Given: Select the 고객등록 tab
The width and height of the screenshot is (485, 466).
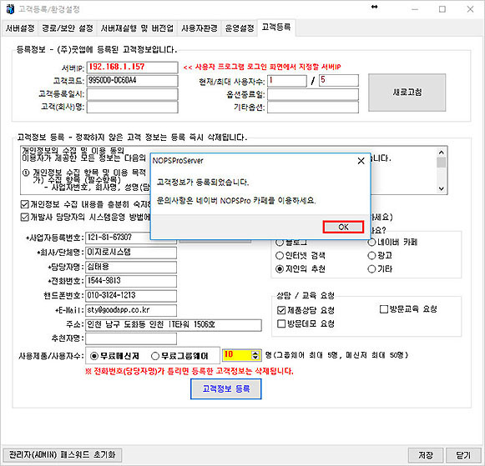Looking at the screenshot, I should (276, 28).
